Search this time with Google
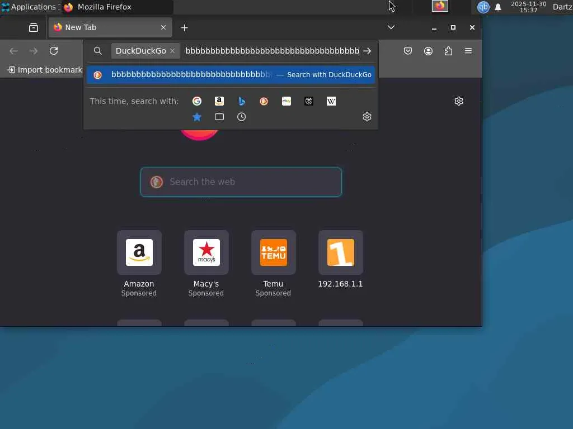 tap(197, 101)
